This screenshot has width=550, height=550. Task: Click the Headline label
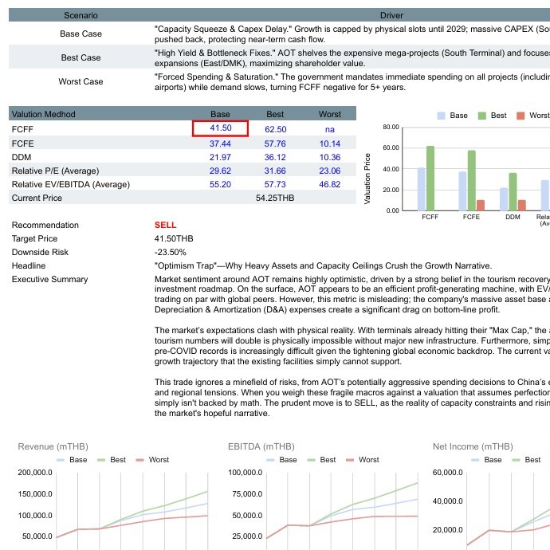(29, 265)
